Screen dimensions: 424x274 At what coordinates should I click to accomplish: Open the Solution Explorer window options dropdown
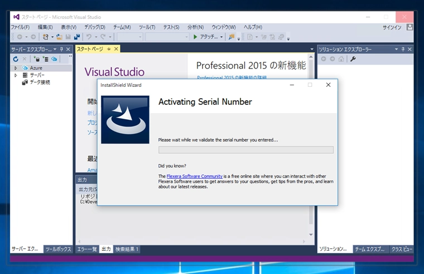397,49
